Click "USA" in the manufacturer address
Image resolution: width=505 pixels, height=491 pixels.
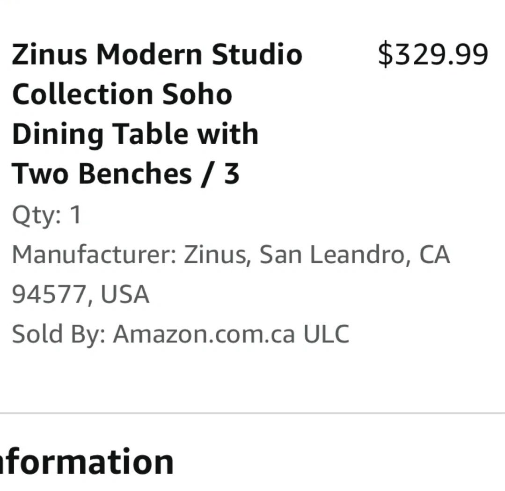coord(125,294)
